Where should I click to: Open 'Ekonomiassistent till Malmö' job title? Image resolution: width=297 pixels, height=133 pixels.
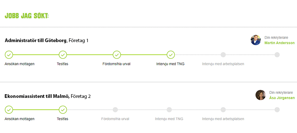point(37,96)
